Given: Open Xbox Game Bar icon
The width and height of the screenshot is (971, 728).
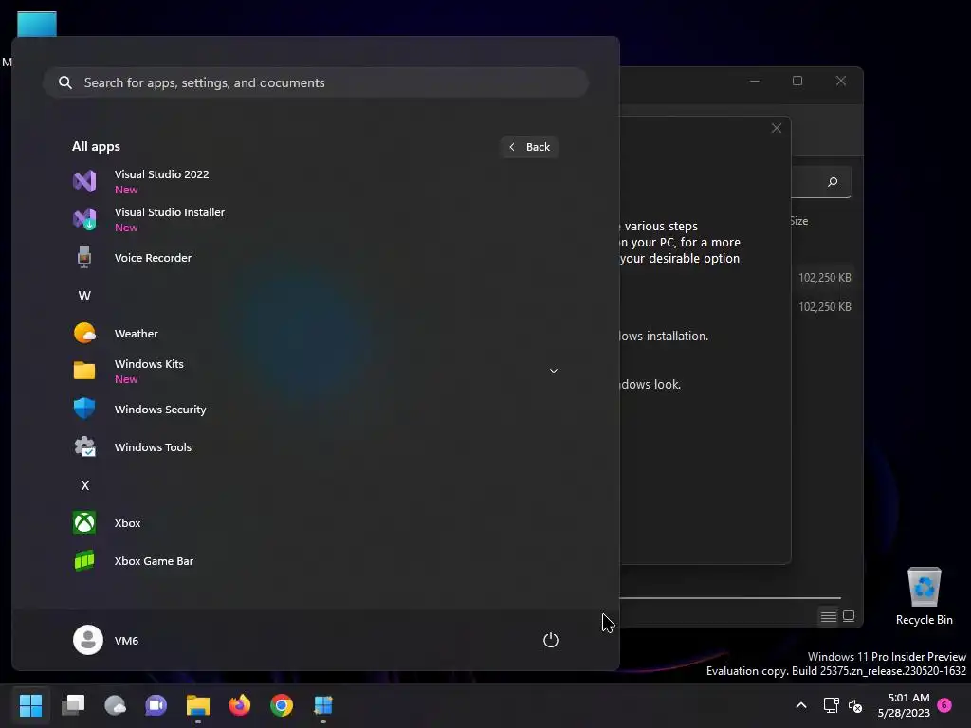Looking at the screenshot, I should click(84, 561).
